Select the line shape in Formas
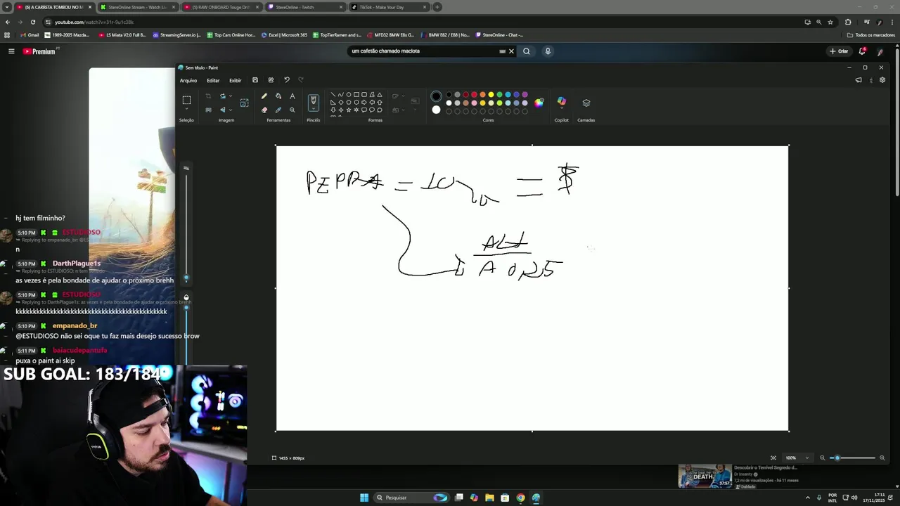Image resolution: width=900 pixels, height=506 pixels. tap(333, 94)
